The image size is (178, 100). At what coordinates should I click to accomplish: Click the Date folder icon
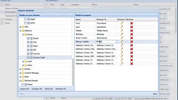point(23,77)
